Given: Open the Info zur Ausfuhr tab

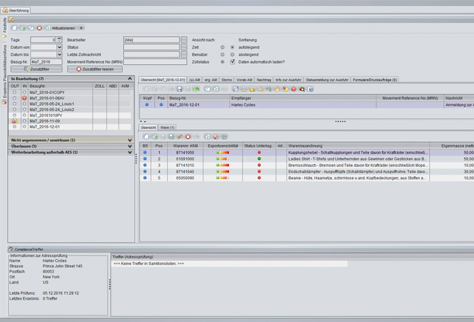Looking at the screenshot, I should tap(288, 80).
